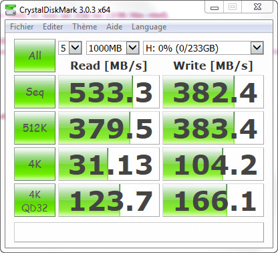This screenshot has width=278, height=253.
Task: Click the CrystalDiskMark app icon in title bar
Action: point(11,9)
